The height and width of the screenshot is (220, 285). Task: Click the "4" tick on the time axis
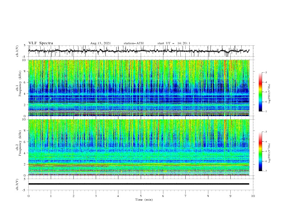(x=118, y=196)
